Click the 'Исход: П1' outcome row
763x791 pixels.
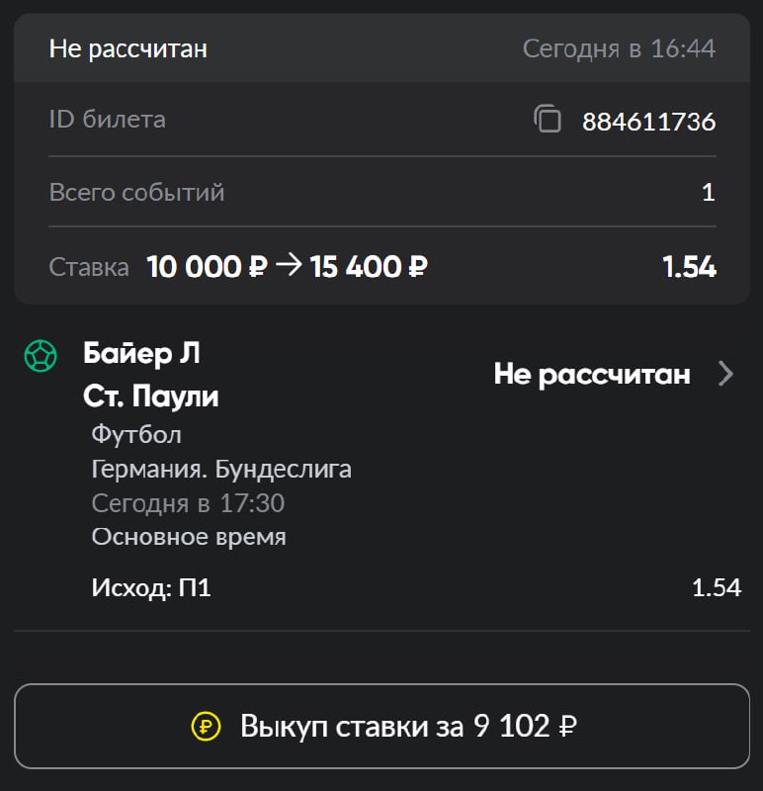pos(151,588)
